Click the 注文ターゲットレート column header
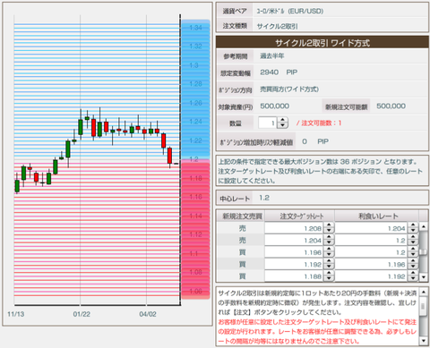This screenshot has width=430, height=348. [299, 216]
